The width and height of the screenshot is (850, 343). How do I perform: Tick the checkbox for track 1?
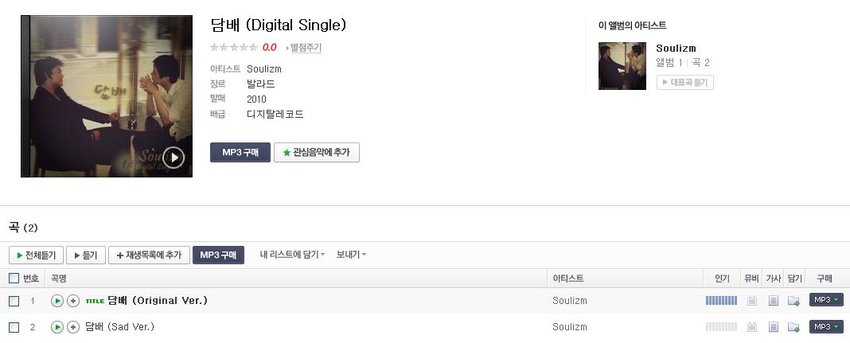14,301
